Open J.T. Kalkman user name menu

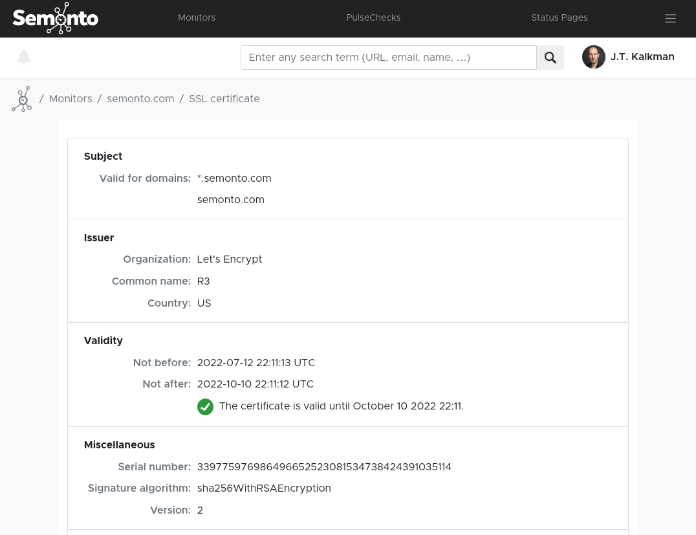[642, 57]
